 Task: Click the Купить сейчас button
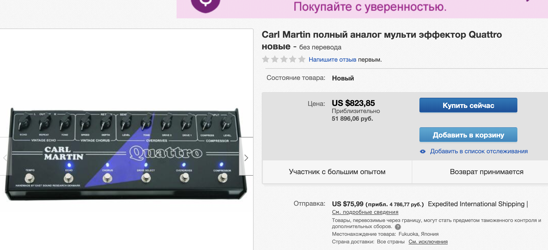coord(468,105)
